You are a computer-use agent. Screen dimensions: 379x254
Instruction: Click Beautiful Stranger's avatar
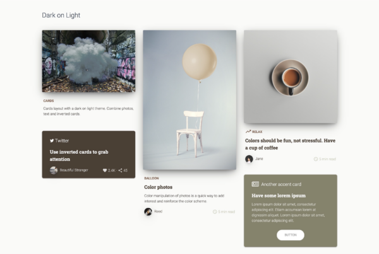[54, 170]
